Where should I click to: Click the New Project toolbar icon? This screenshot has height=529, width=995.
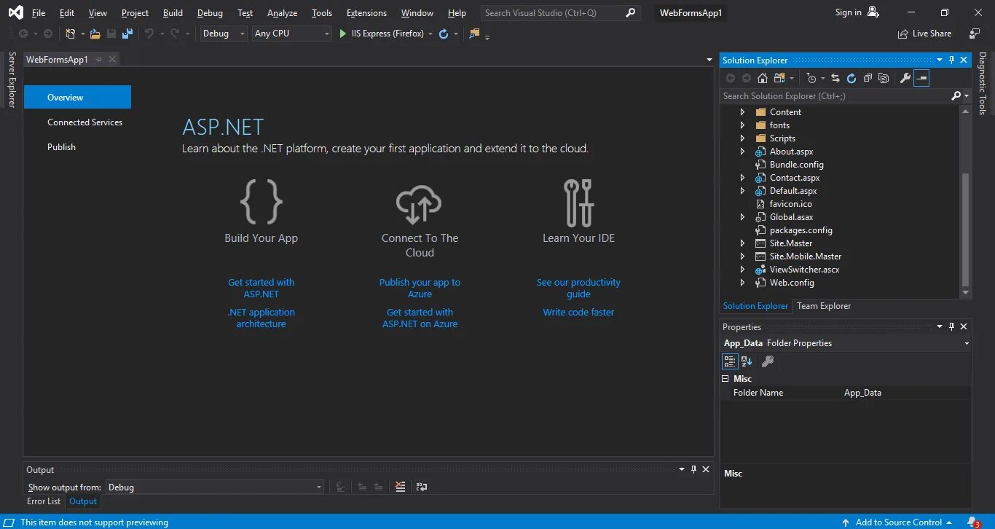(x=70, y=34)
